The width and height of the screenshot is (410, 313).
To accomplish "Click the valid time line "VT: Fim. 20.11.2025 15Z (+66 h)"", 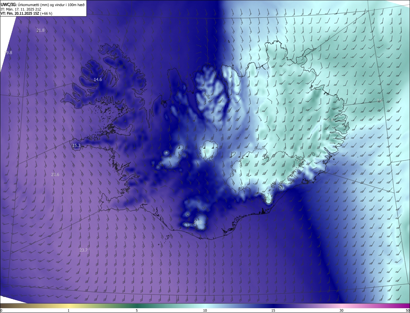I will [x=27, y=13].
